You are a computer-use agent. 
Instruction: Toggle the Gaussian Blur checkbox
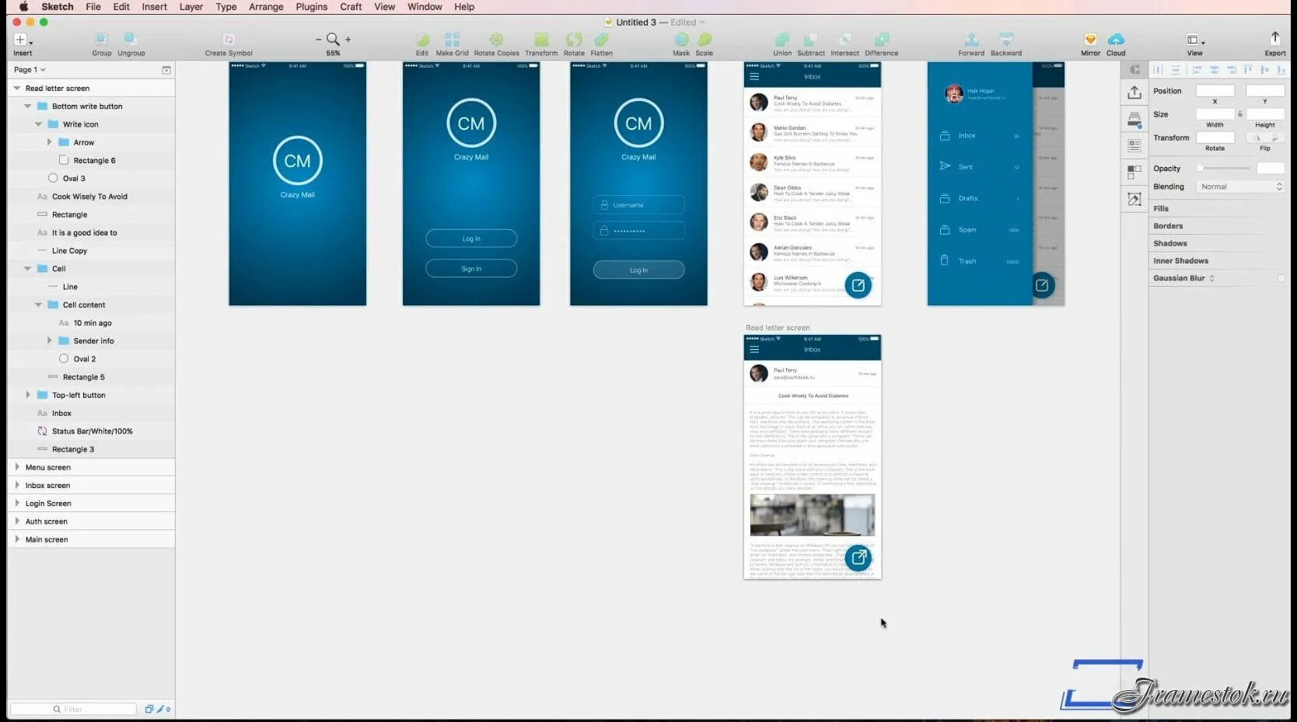(x=1281, y=278)
